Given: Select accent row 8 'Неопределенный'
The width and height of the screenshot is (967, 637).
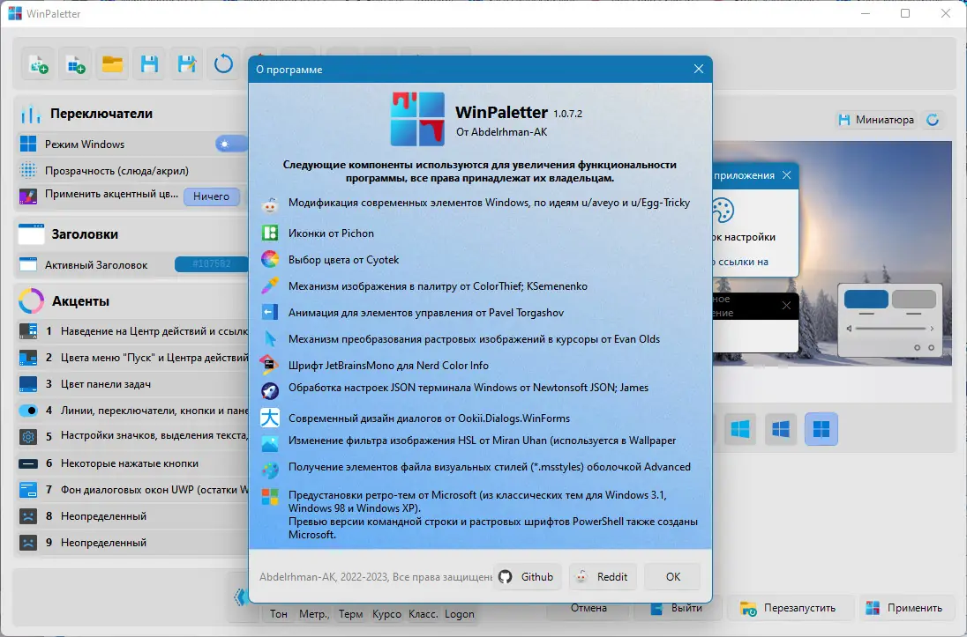Looking at the screenshot, I should (x=132, y=516).
